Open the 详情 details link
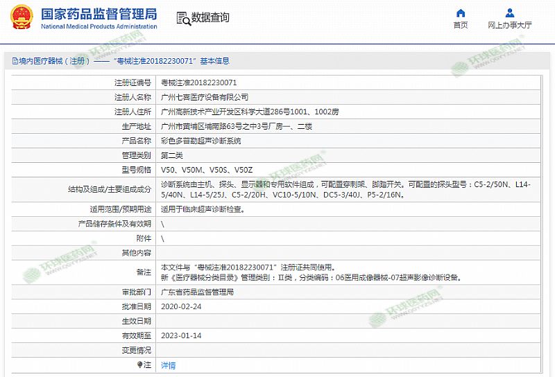Viewport: 555px width, 377px height. [168, 365]
